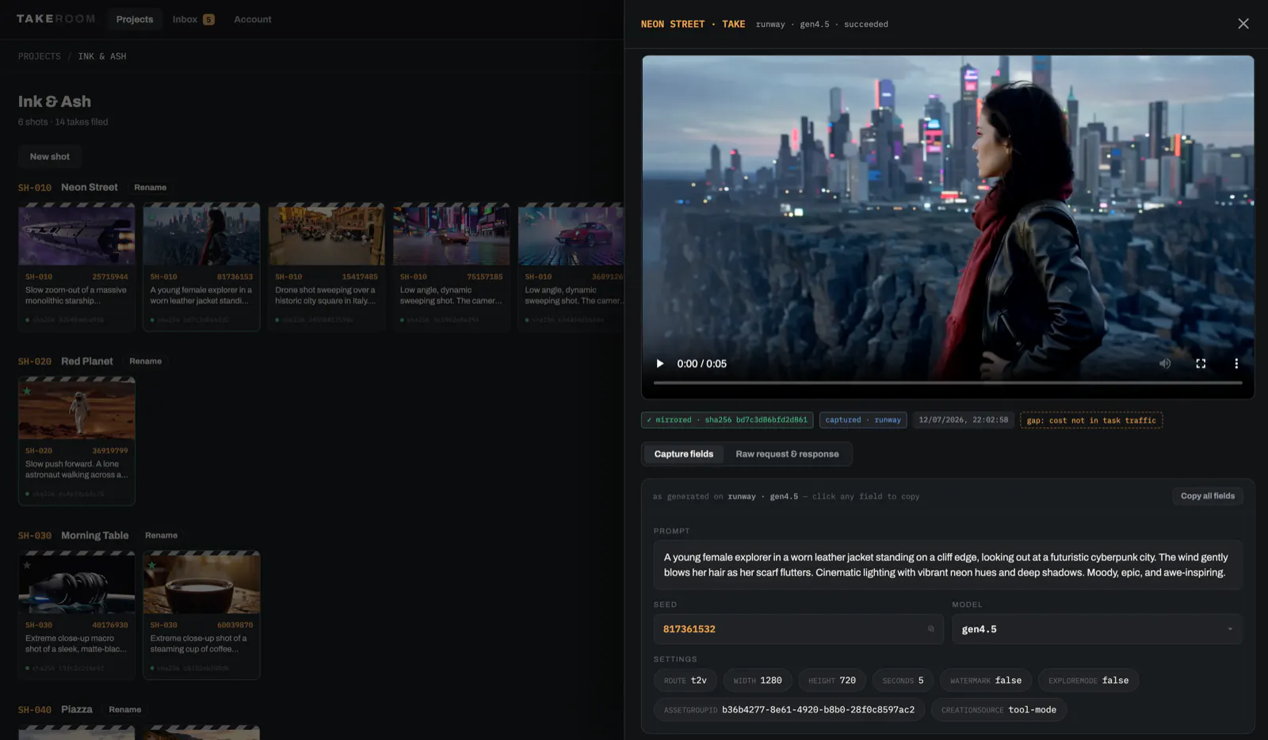Mute the video with the speaker icon
Image resolution: width=1268 pixels, height=740 pixels.
[x=1165, y=364]
